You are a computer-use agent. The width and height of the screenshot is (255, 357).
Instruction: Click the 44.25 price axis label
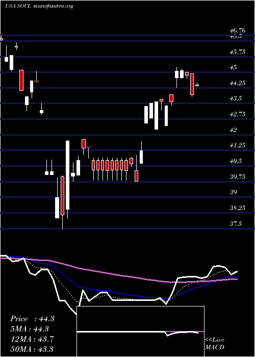point(238,83)
